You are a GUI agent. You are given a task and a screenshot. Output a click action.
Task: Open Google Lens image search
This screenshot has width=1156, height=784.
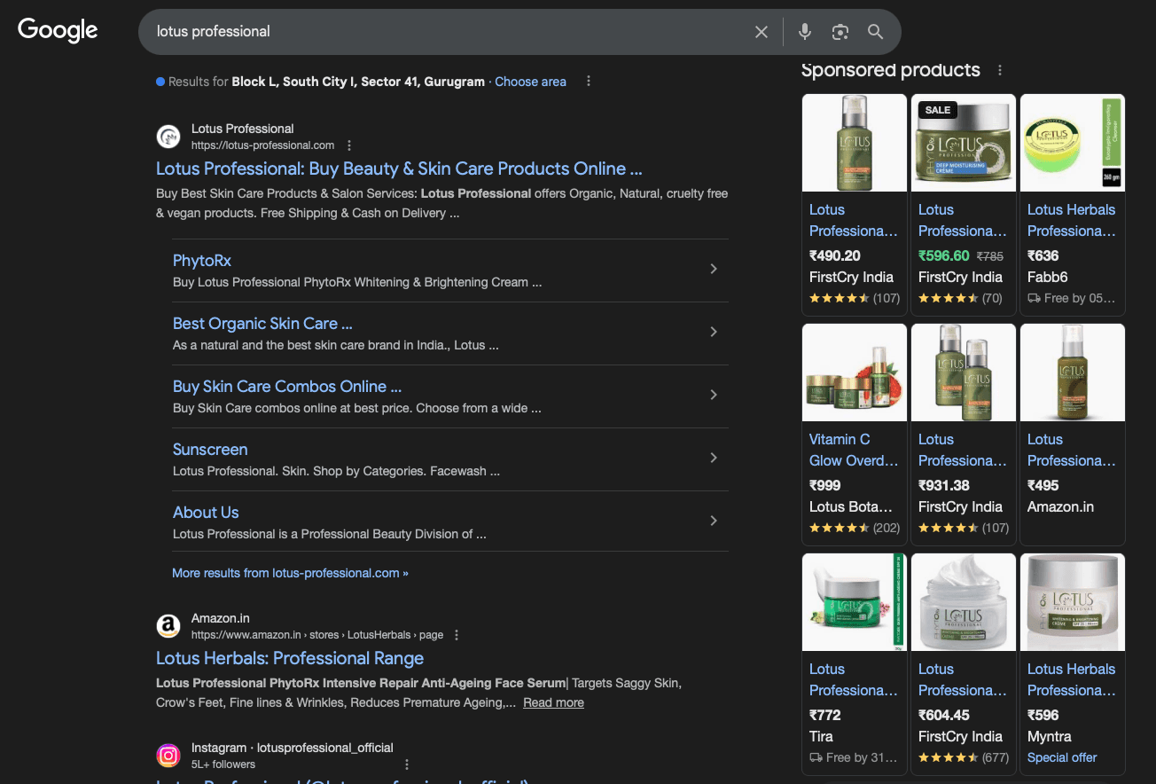point(840,32)
